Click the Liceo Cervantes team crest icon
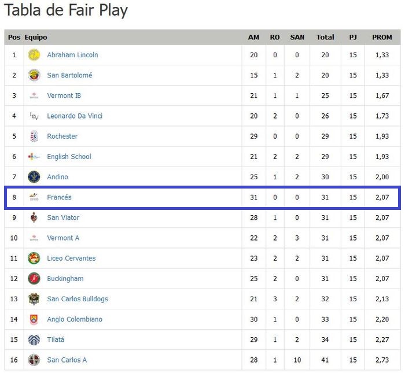 coord(34,258)
